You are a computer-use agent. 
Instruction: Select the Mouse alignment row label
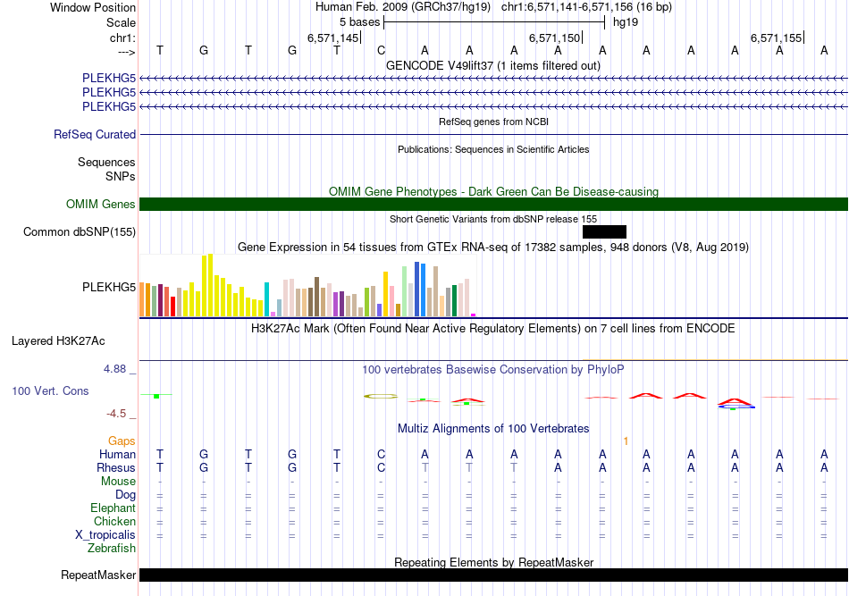118,482
